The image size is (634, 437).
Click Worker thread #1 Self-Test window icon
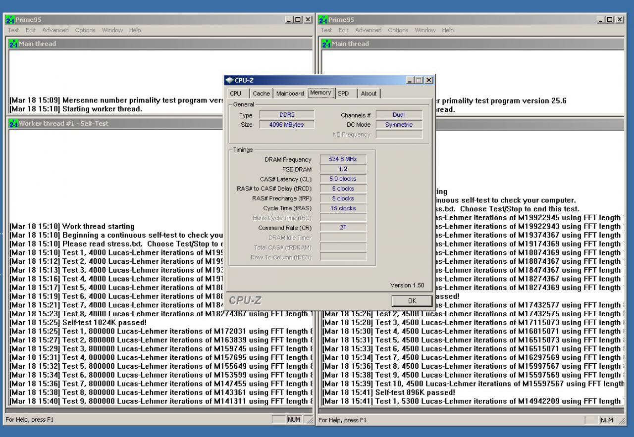click(13, 123)
